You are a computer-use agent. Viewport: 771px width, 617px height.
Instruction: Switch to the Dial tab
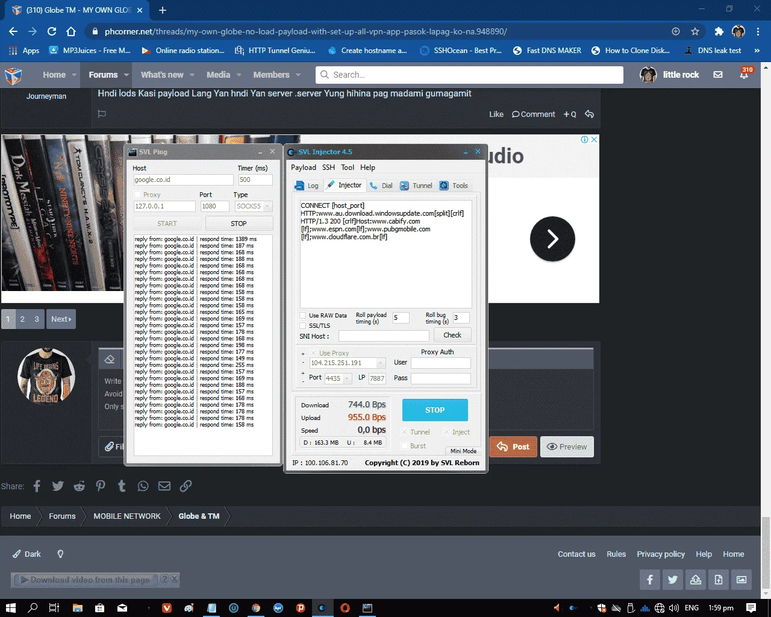(x=381, y=186)
